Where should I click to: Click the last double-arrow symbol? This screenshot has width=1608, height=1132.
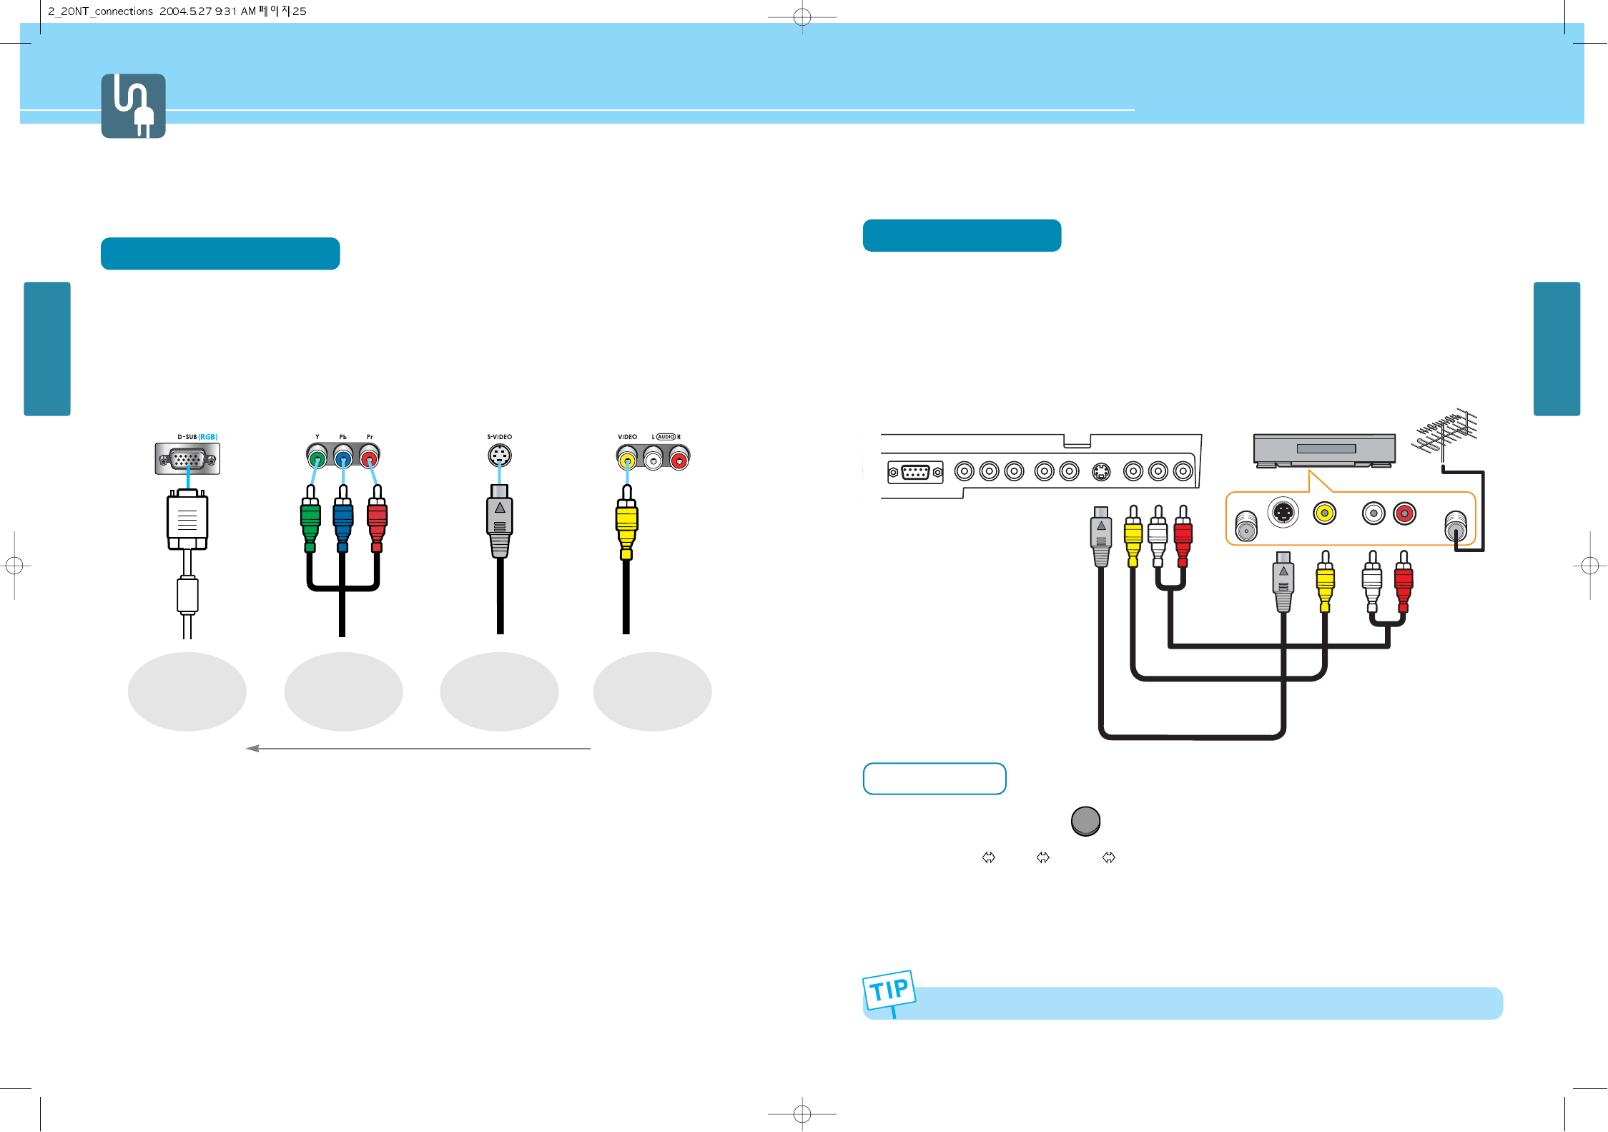pyautogui.click(x=1109, y=857)
